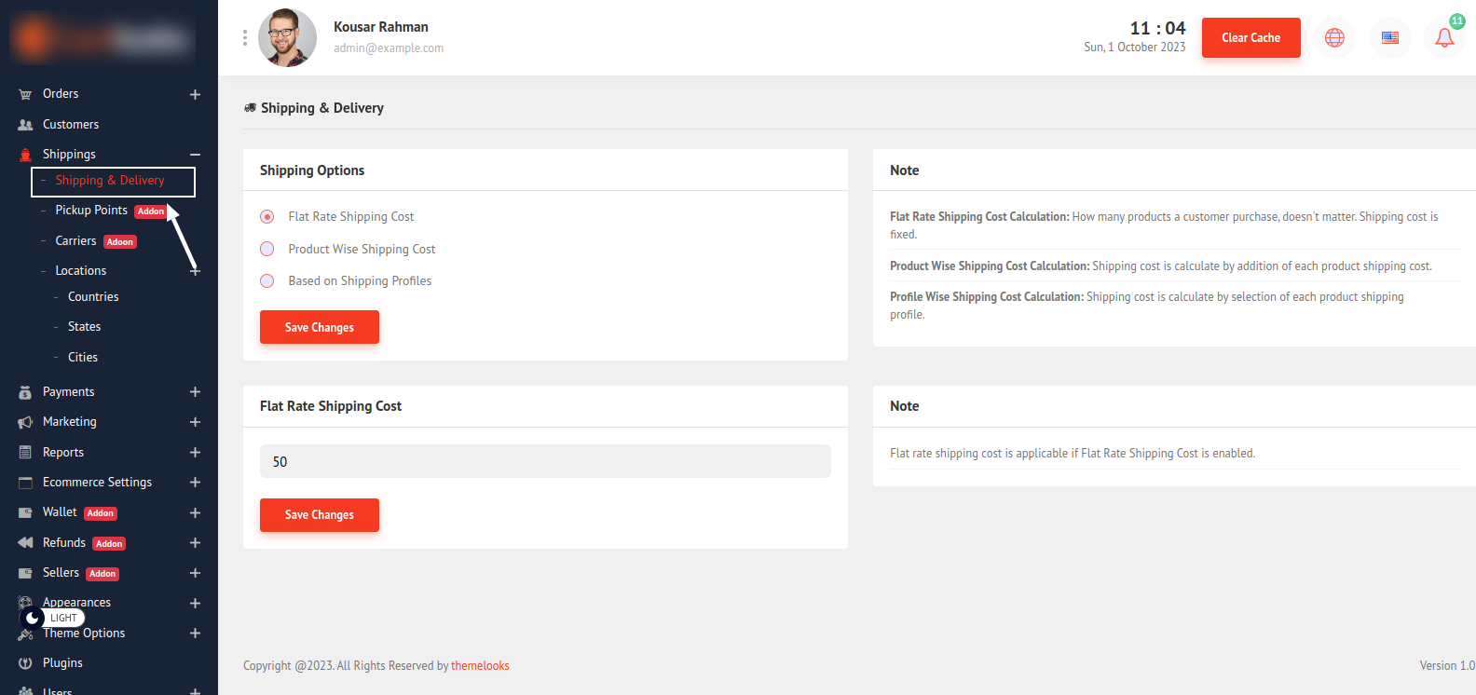Expand the Payments menu plus sign
The height and width of the screenshot is (695, 1476).
pos(195,392)
